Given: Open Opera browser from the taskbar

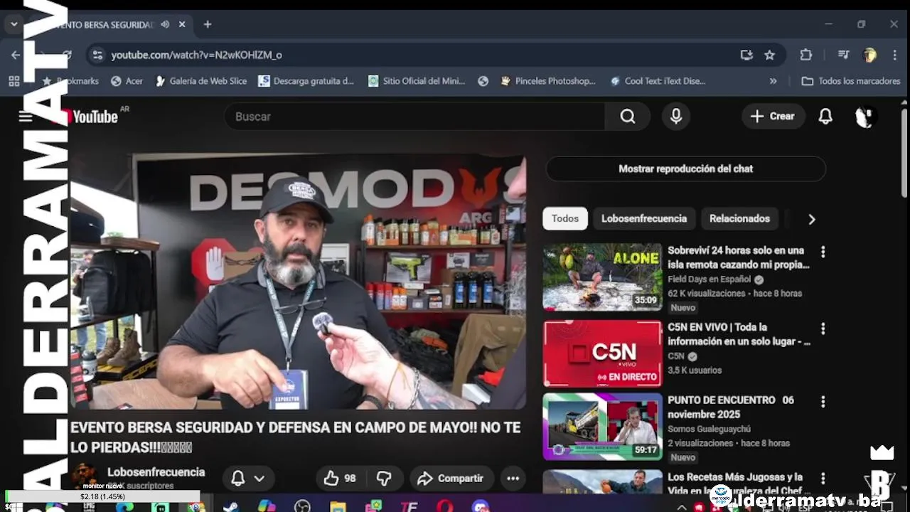Looking at the screenshot, I should click(445, 506).
